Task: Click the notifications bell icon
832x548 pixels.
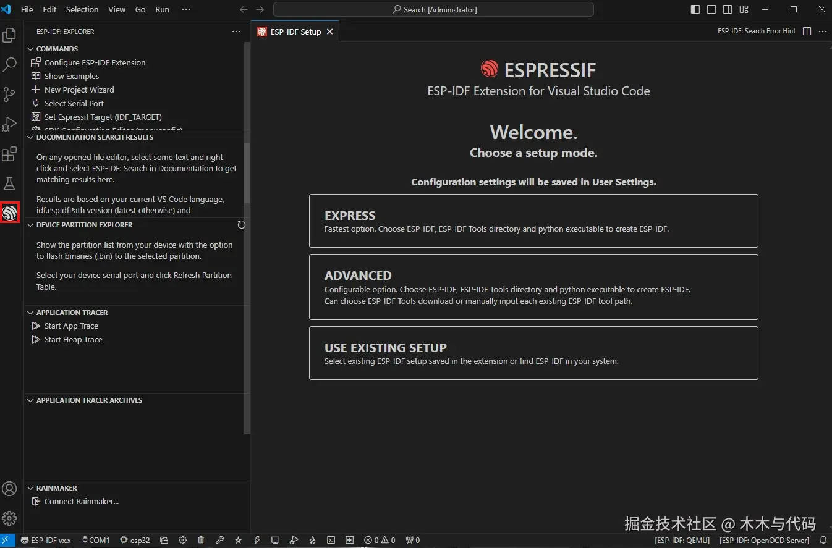Action: [x=823, y=541]
